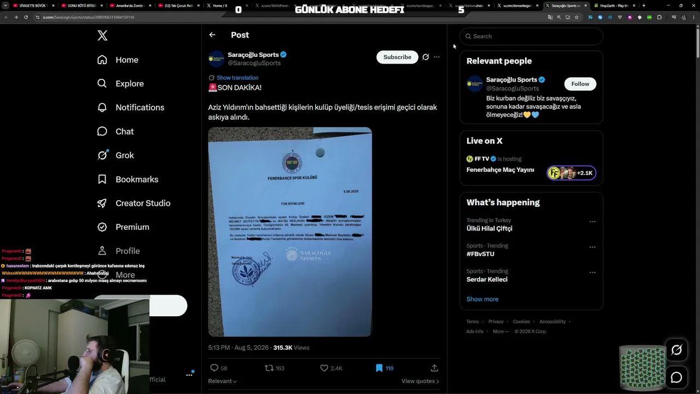
Task: Open floating chat button at bottom right
Action: [676, 378]
